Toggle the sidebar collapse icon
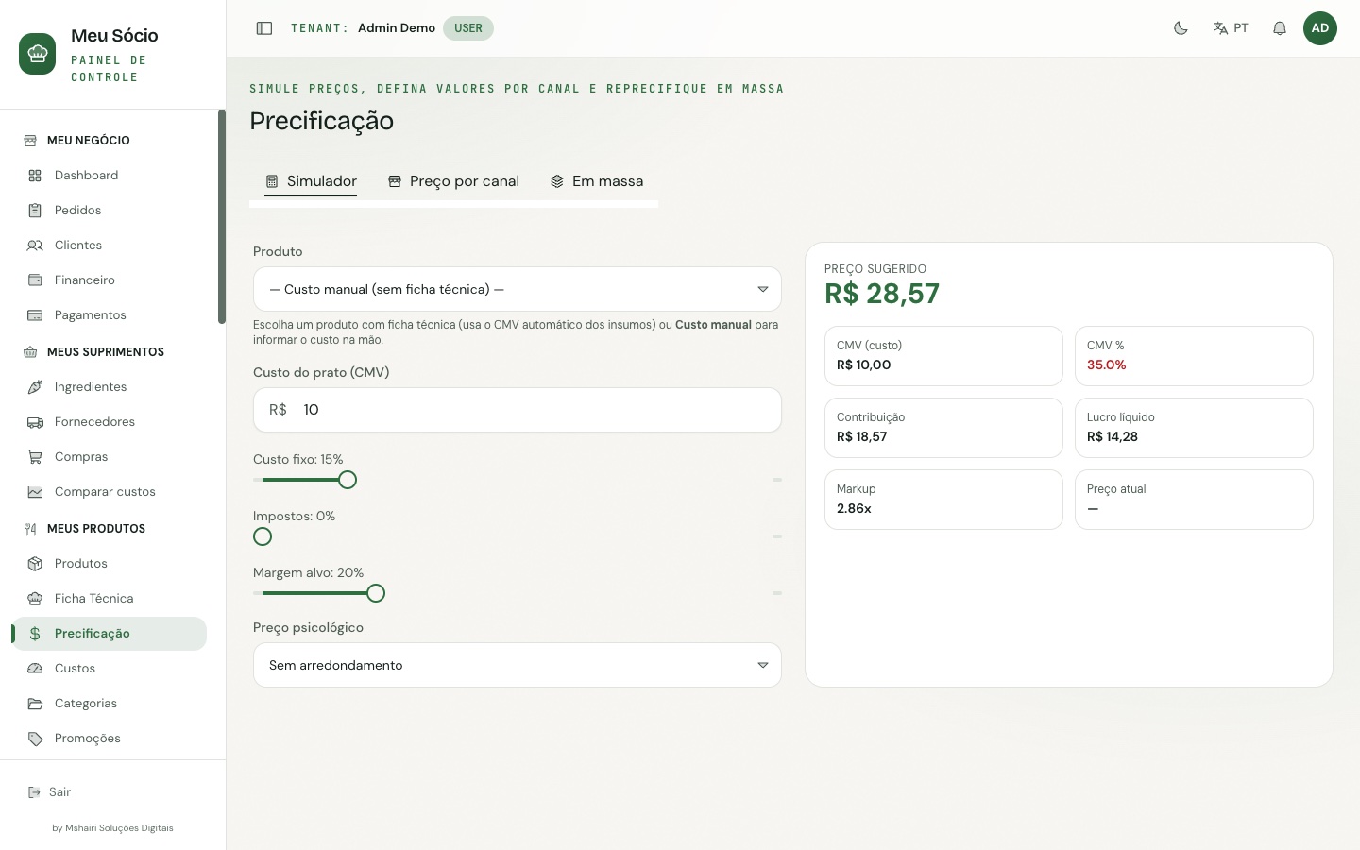 pyautogui.click(x=264, y=28)
